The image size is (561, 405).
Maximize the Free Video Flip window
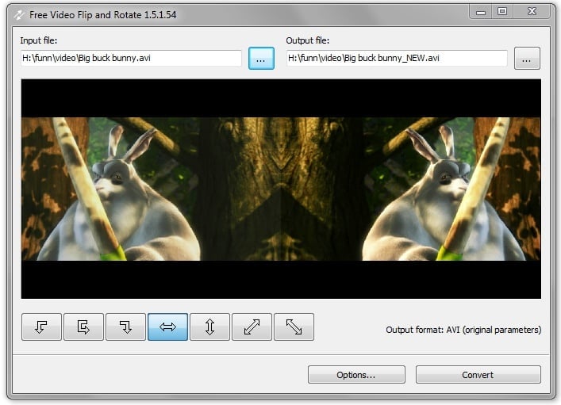tap(502, 12)
